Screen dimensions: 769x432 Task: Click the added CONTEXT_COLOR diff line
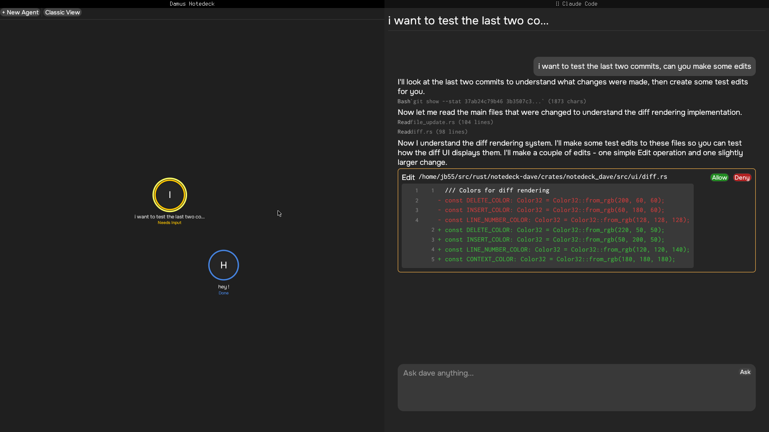pos(560,259)
